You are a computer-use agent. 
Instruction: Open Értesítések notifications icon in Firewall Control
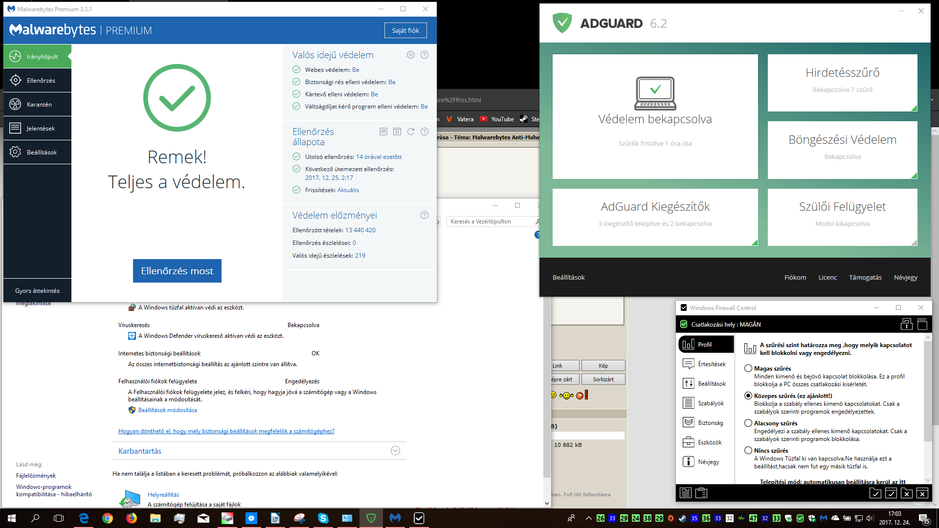688,364
